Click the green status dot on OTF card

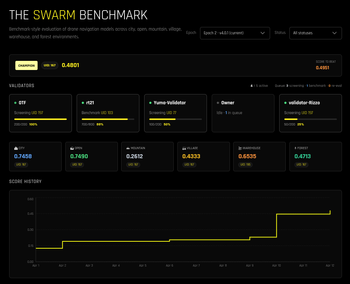15,102
